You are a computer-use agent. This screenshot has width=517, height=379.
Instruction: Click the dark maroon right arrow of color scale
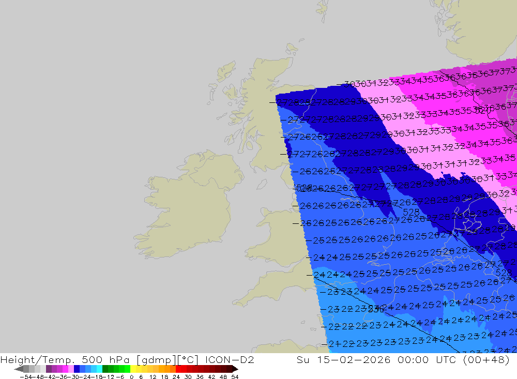tap(235, 369)
